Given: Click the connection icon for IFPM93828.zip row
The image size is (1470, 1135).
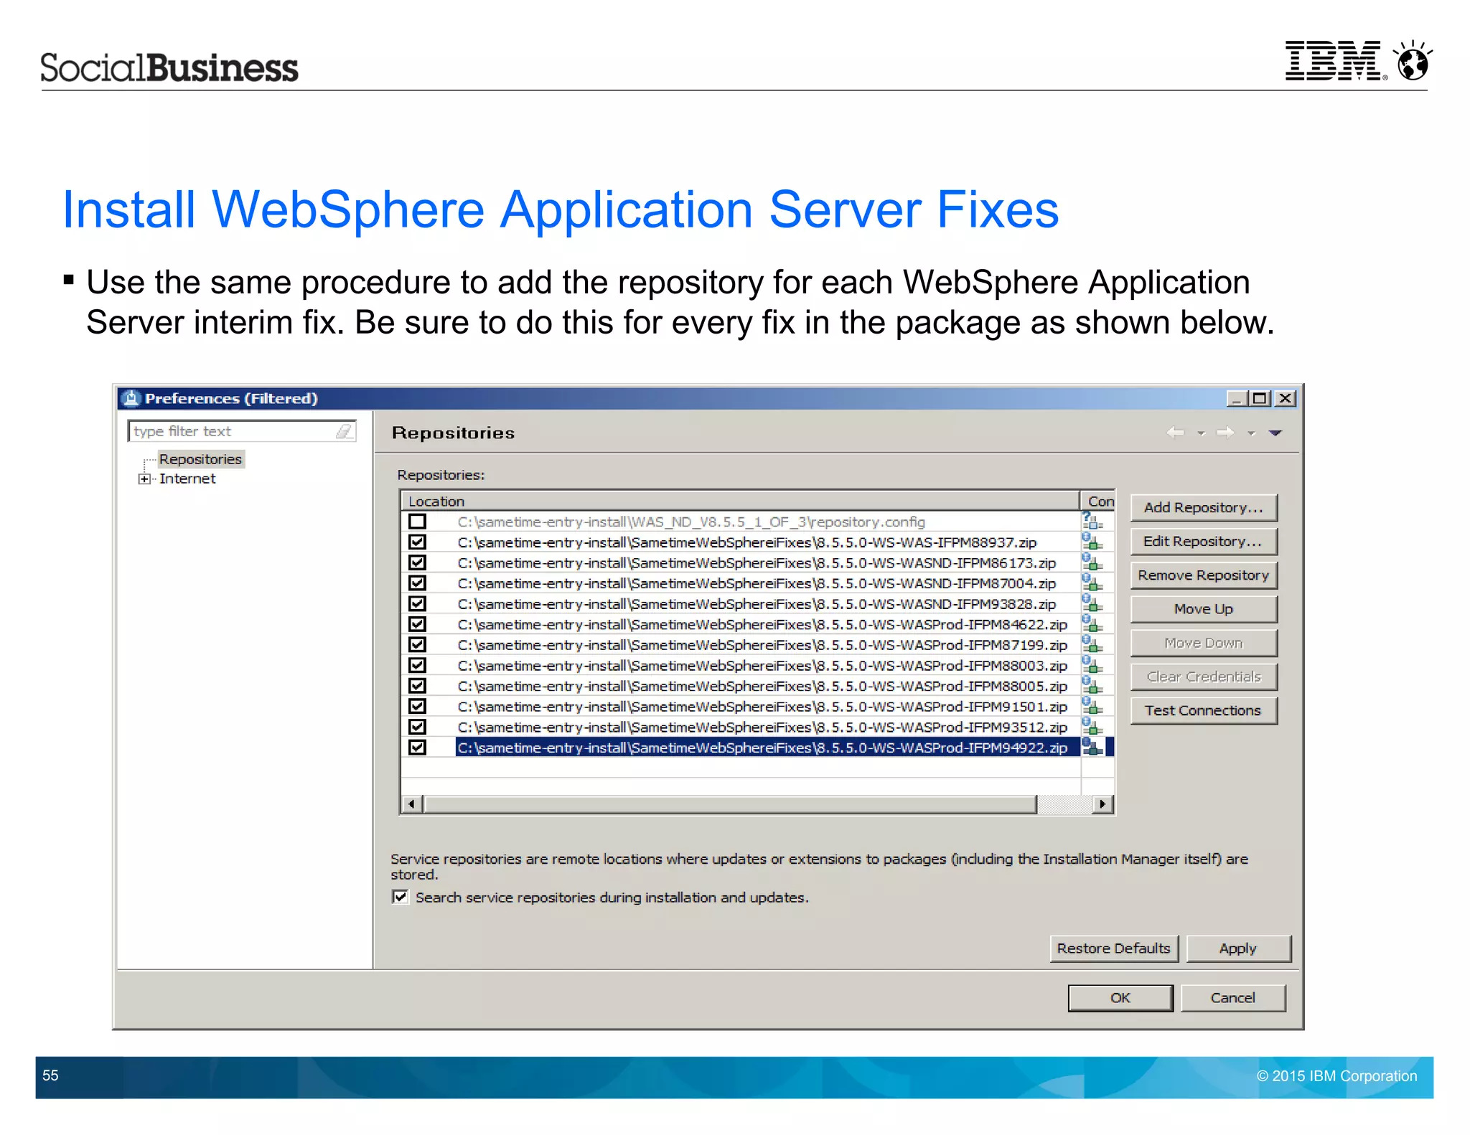Looking at the screenshot, I should [1092, 603].
